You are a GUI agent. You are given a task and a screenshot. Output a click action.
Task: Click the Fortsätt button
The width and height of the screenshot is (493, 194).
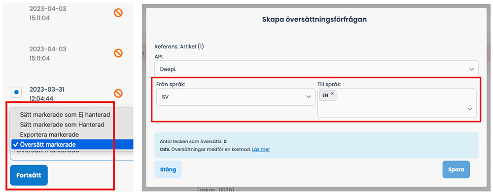coord(29,175)
